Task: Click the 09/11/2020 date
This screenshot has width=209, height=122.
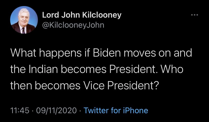Action: tap(57, 111)
